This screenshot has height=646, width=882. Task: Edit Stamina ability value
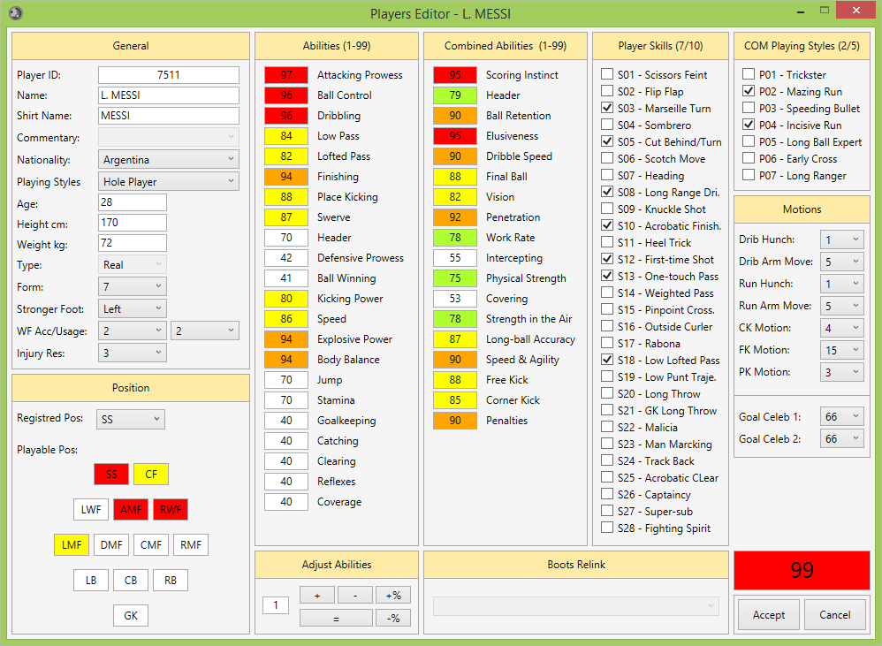pyautogui.click(x=286, y=399)
